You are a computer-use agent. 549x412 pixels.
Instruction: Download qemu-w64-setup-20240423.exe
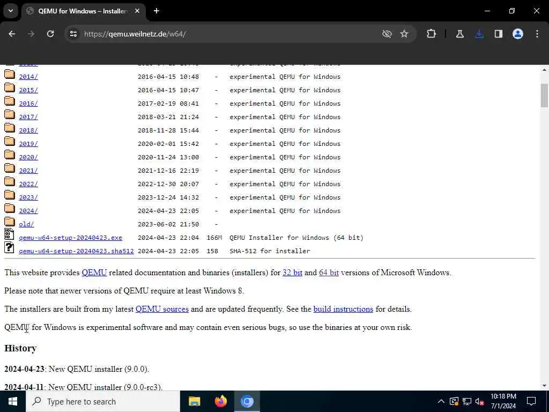tap(70, 238)
